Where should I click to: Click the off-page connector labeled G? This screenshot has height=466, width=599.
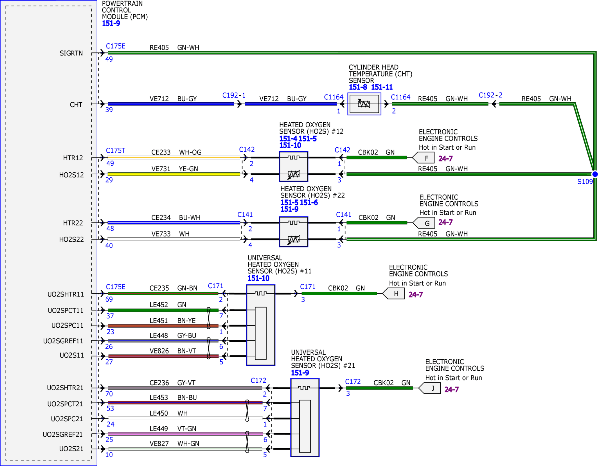[x=424, y=223]
